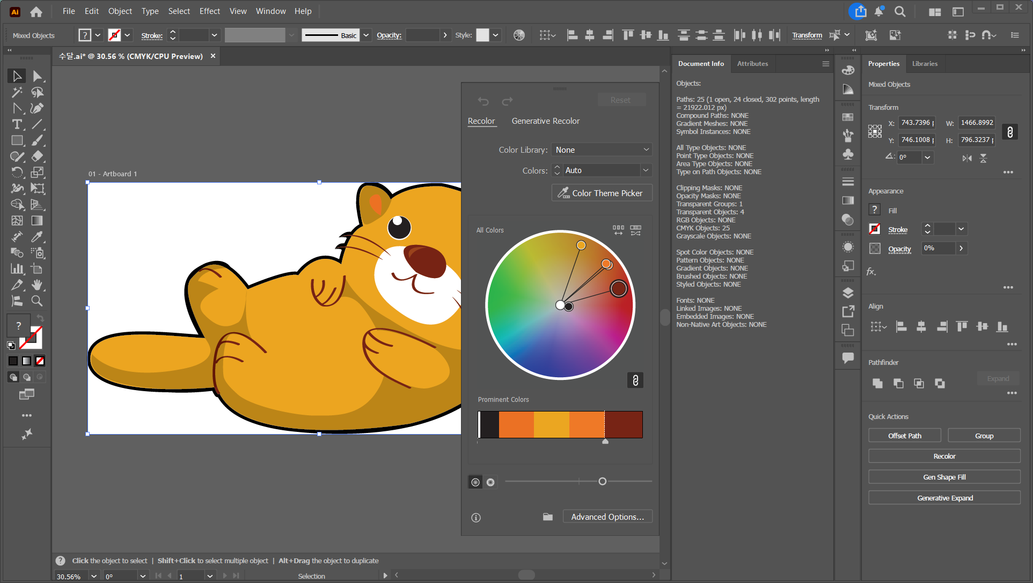
Task: Switch to Generative Recolor tab
Action: pos(545,121)
